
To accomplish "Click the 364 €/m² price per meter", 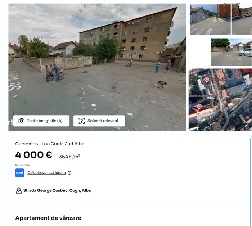I will pos(69,157).
